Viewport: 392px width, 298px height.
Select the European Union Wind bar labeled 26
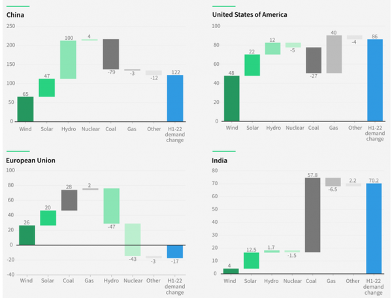tap(26, 235)
